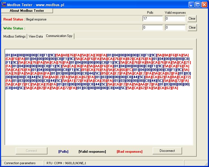This screenshot has height=167, width=209.
Task: Open the View Data tab
Action: [x=36, y=36]
